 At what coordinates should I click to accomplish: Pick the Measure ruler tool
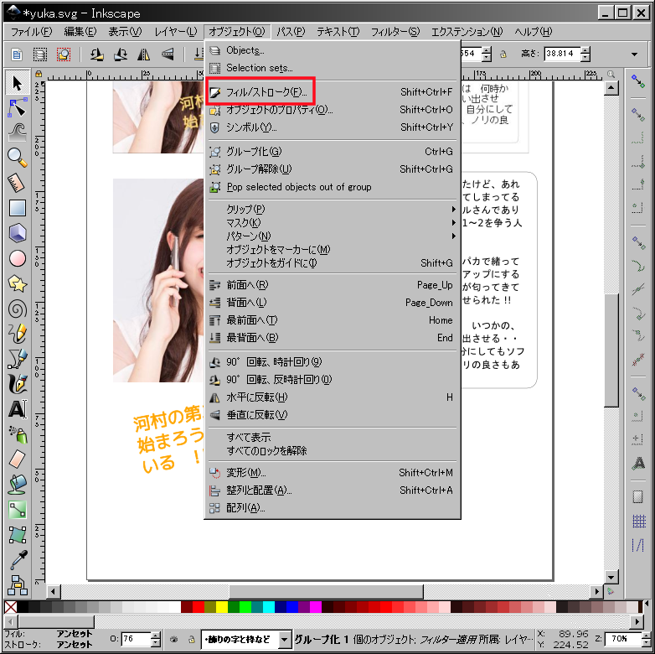pos(17,183)
